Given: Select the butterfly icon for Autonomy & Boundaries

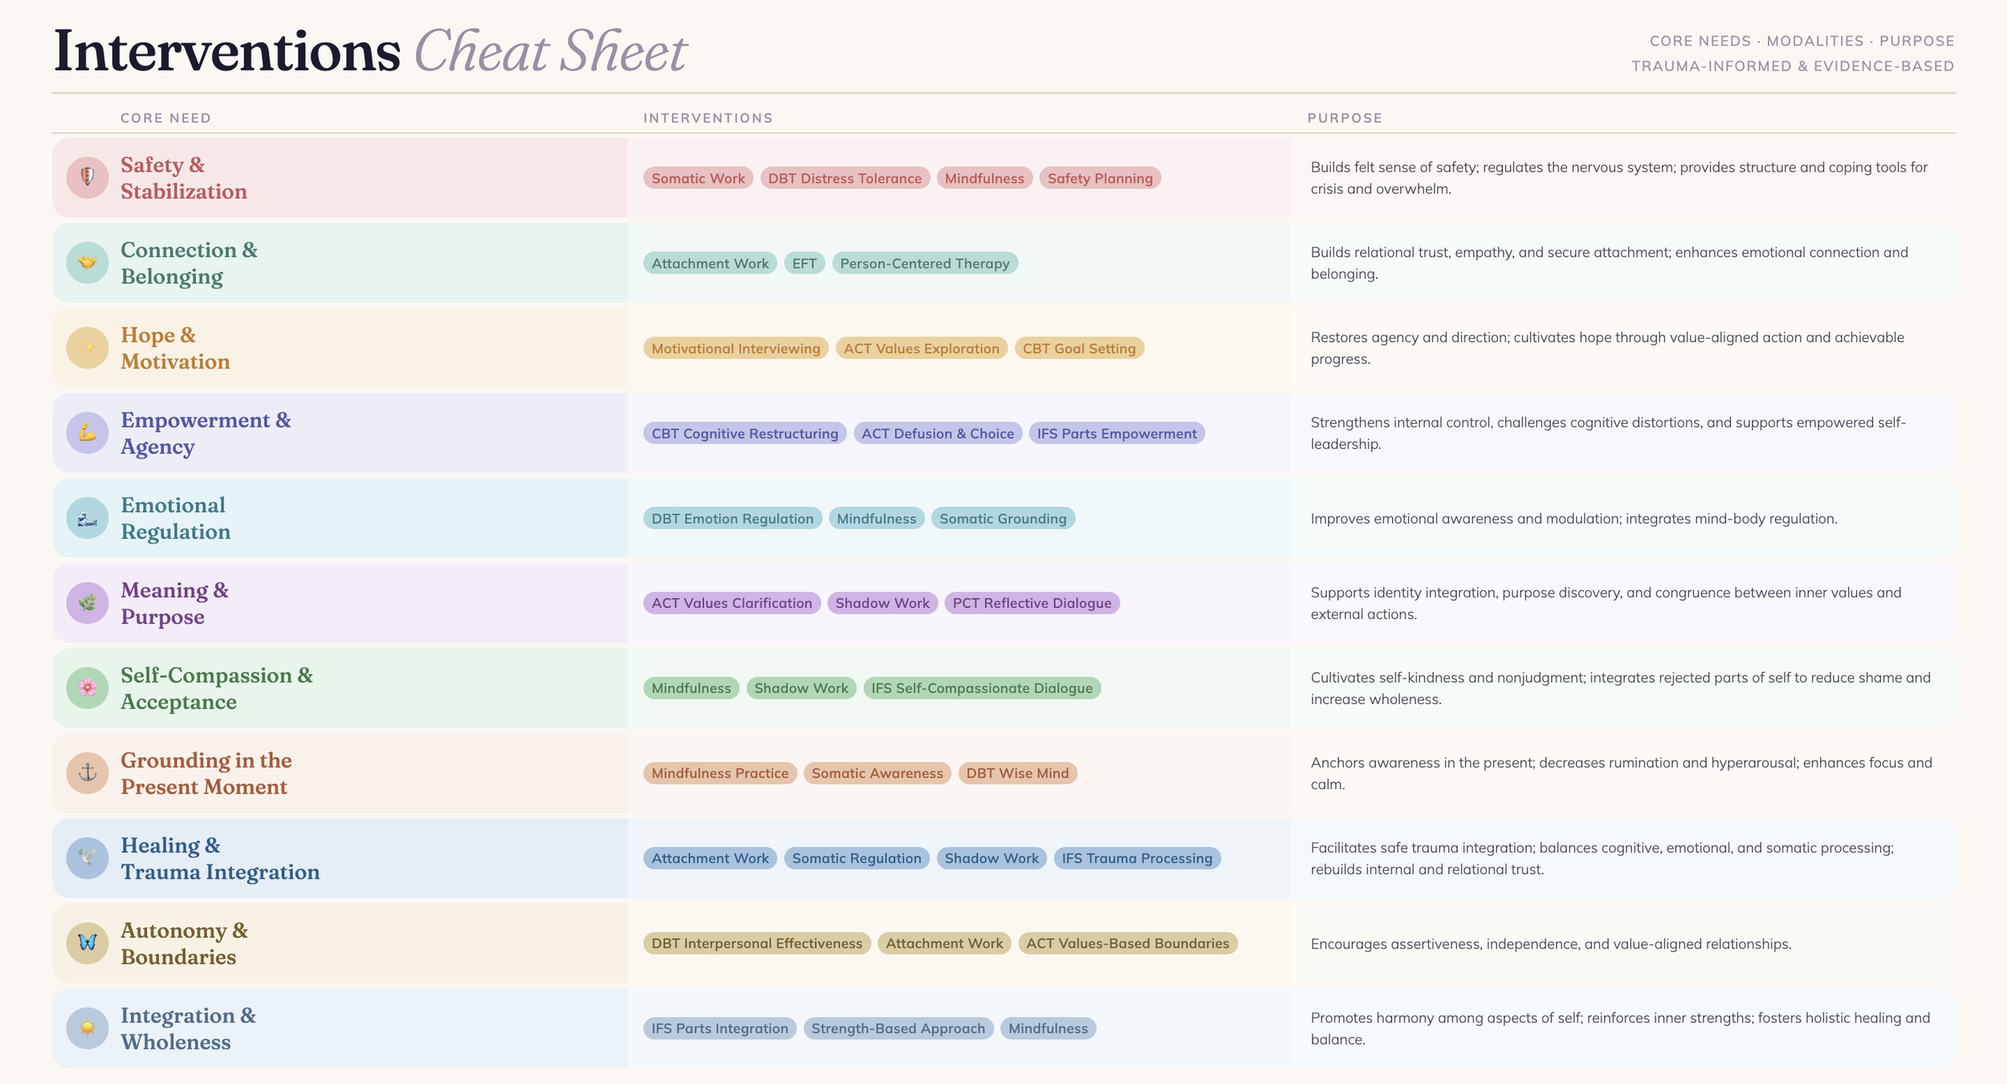Looking at the screenshot, I should [x=88, y=943].
